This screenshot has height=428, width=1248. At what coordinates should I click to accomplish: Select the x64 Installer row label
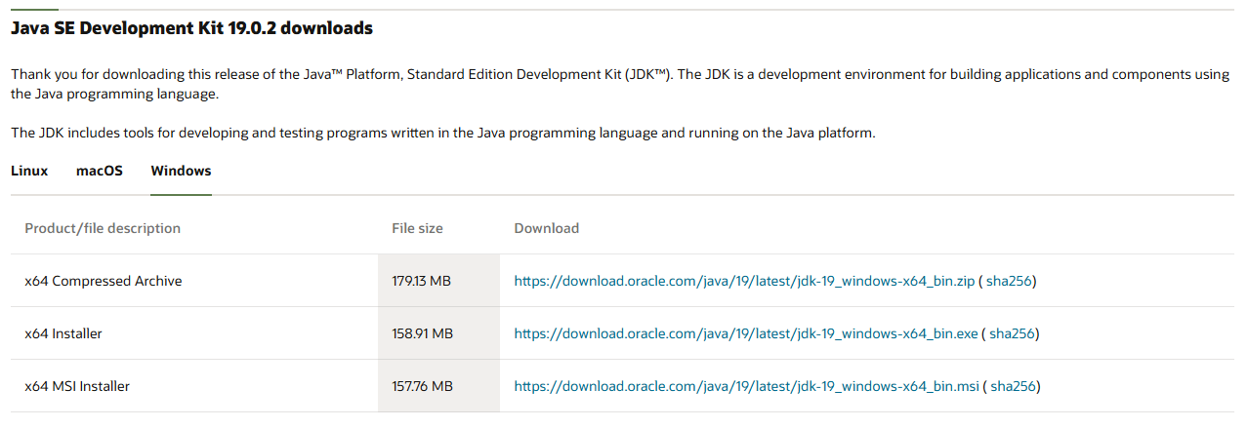click(63, 333)
